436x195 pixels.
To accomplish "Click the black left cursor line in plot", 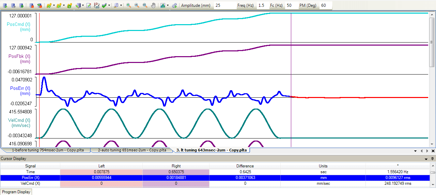I will [40, 80].
